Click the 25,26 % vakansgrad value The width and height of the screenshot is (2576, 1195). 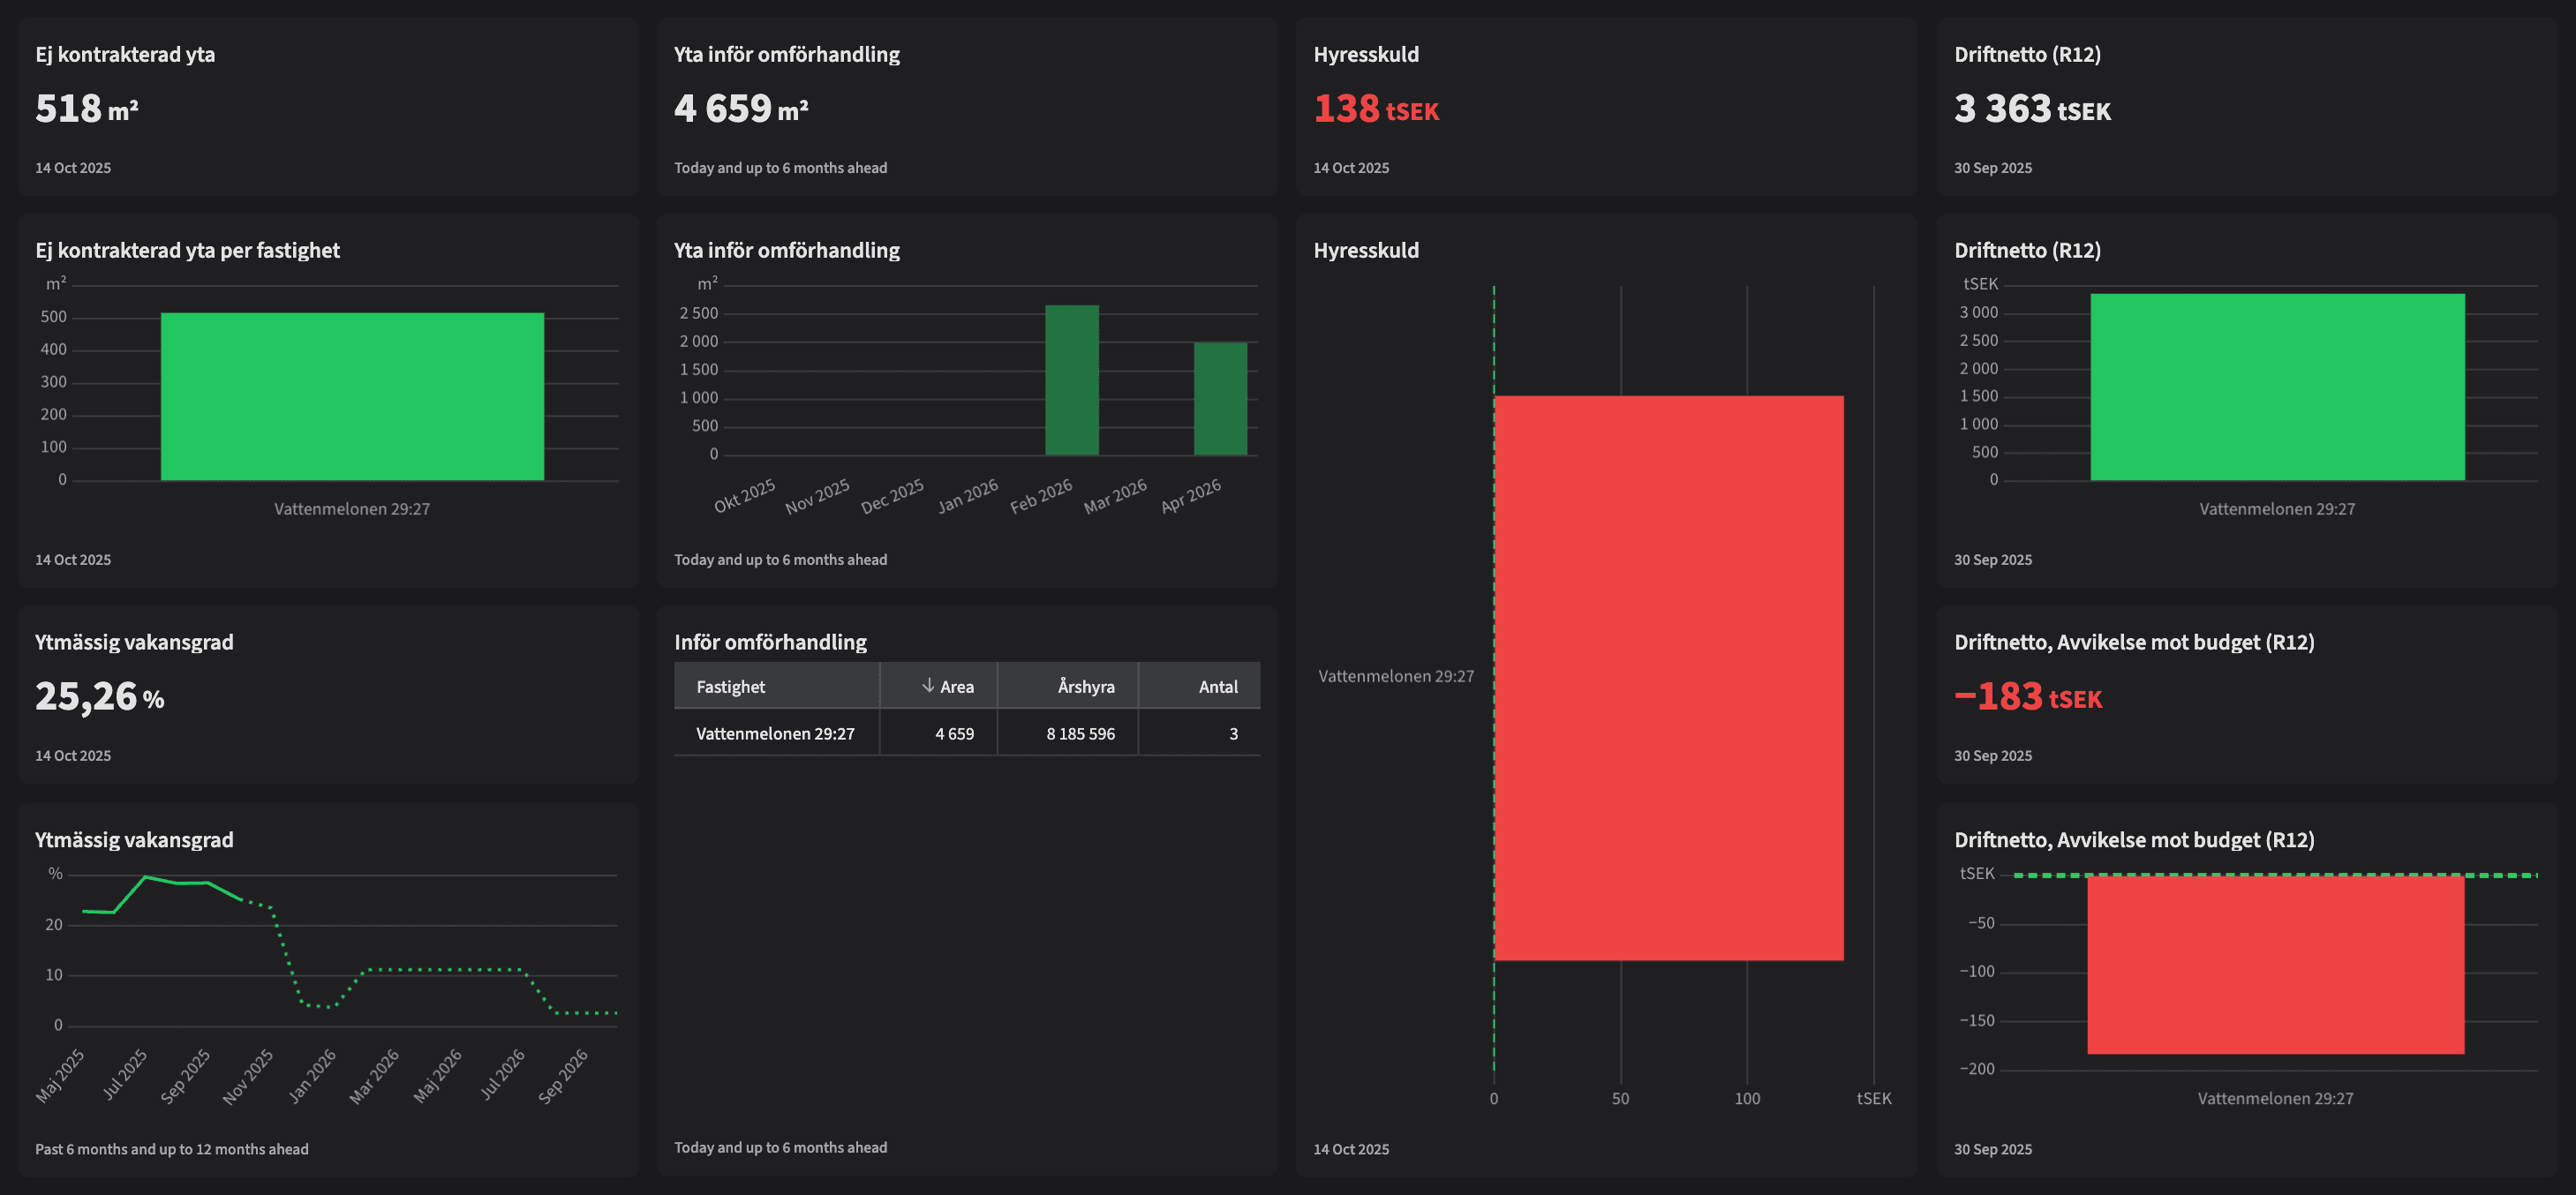(99, 696)
